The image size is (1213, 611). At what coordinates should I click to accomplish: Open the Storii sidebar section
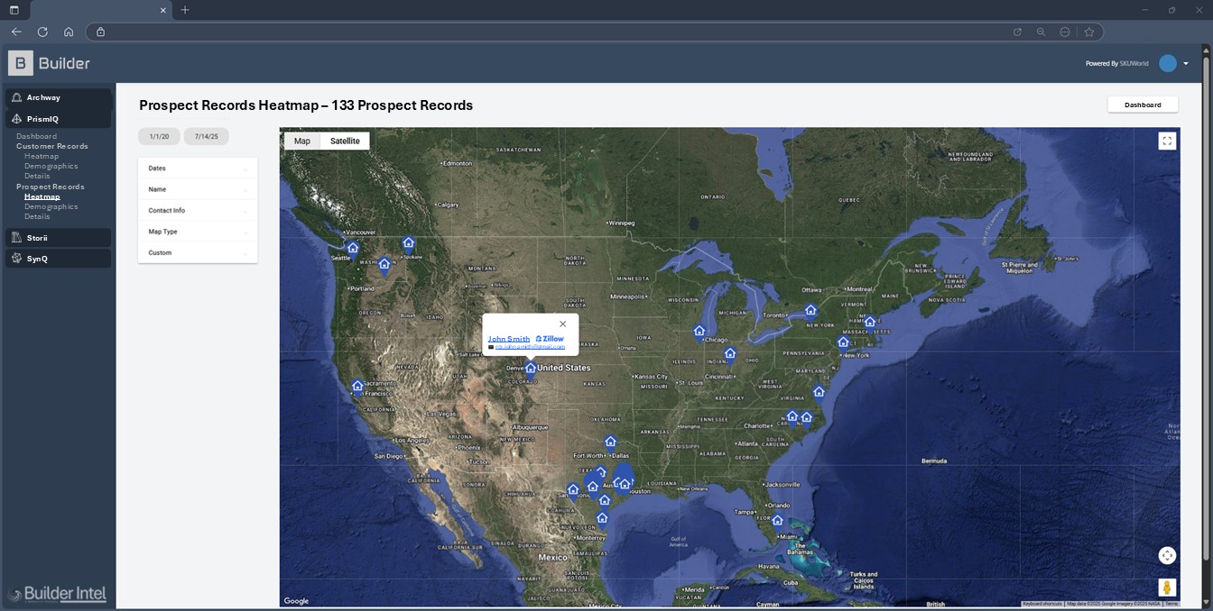58,238
